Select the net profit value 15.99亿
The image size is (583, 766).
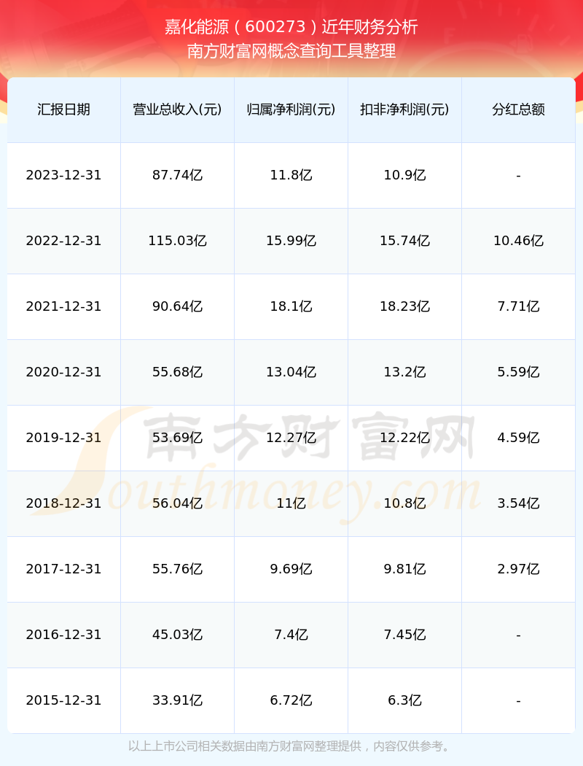point(291,241)
